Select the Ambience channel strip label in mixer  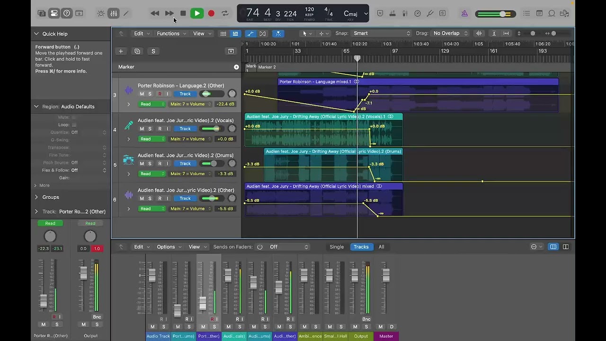[x=310, y=336]
